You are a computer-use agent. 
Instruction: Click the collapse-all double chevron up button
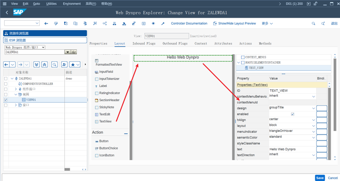(45, 65)
